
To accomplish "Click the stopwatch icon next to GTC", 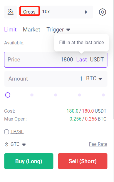I will (x=6, y=144).
